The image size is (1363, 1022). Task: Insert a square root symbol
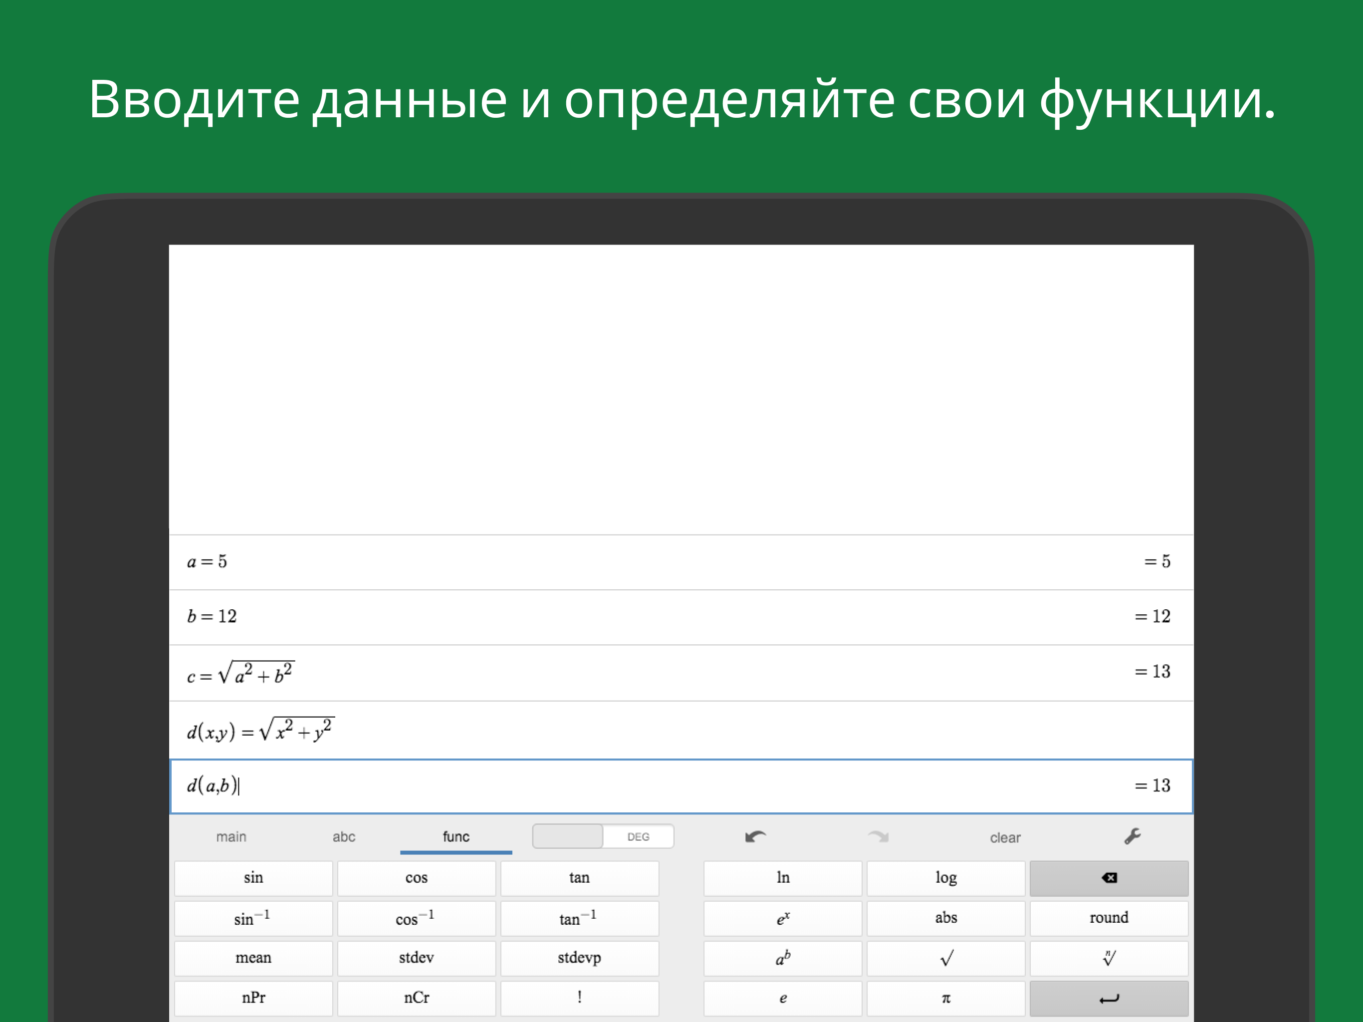coord(945,957)
